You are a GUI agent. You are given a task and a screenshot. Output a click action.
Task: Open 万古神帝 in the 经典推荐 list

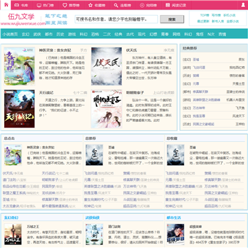196,108
